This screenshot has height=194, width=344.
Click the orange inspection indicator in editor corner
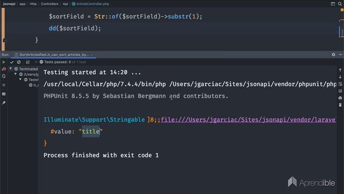(342, 10)
